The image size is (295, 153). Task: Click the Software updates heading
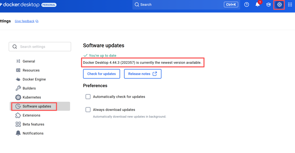click(x=104, y=45)
